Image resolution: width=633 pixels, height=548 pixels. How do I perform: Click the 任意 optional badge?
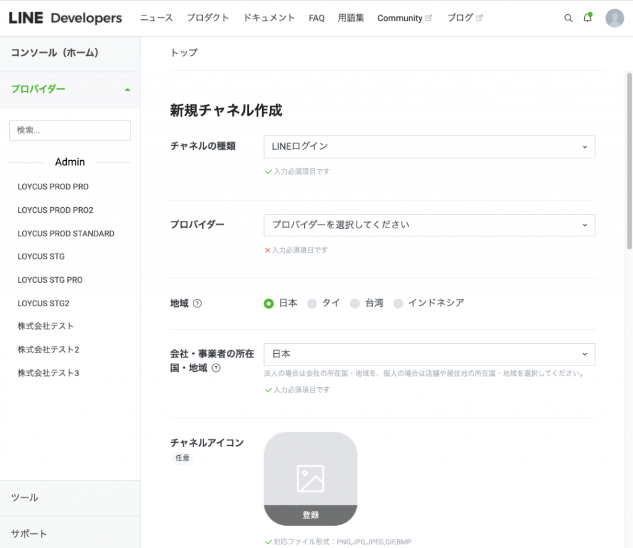pyautogui.click(x=182, y=458)
